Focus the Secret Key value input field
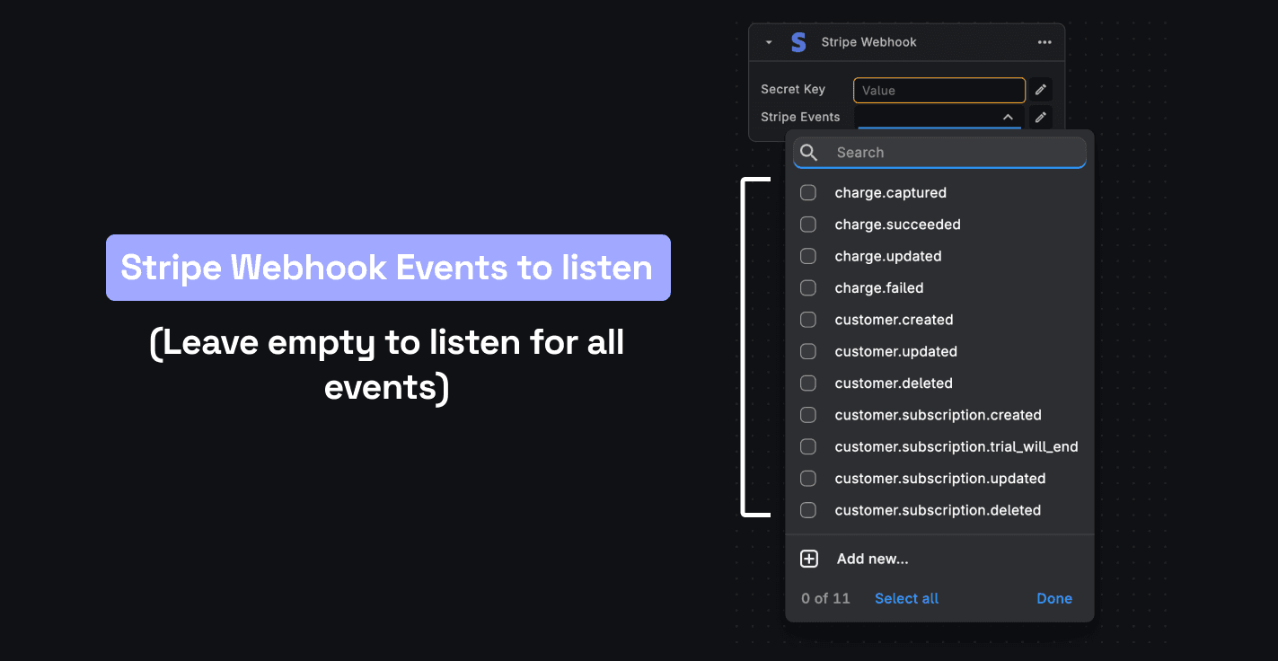1278x661 pixels. [x=939, y=90]
